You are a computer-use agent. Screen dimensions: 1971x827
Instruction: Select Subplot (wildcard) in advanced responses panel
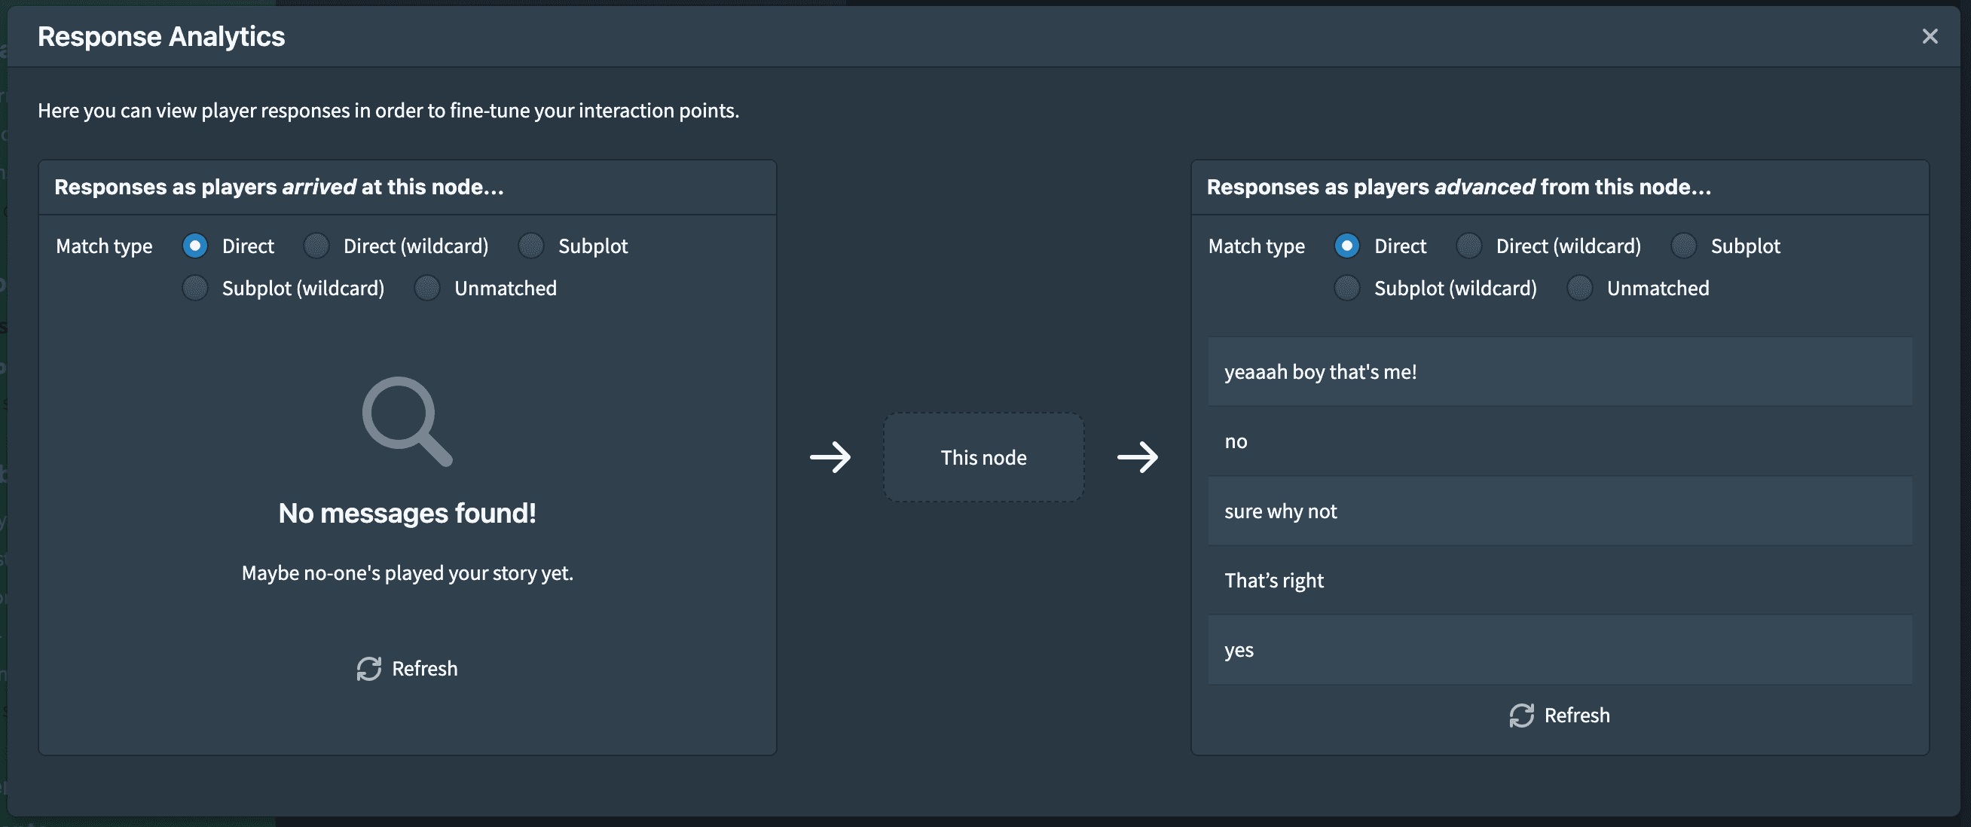[x=1346, y=288]
